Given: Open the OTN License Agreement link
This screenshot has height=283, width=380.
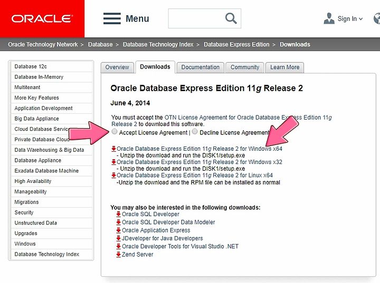Looking at the screenshot, I should tap(221, 121).
